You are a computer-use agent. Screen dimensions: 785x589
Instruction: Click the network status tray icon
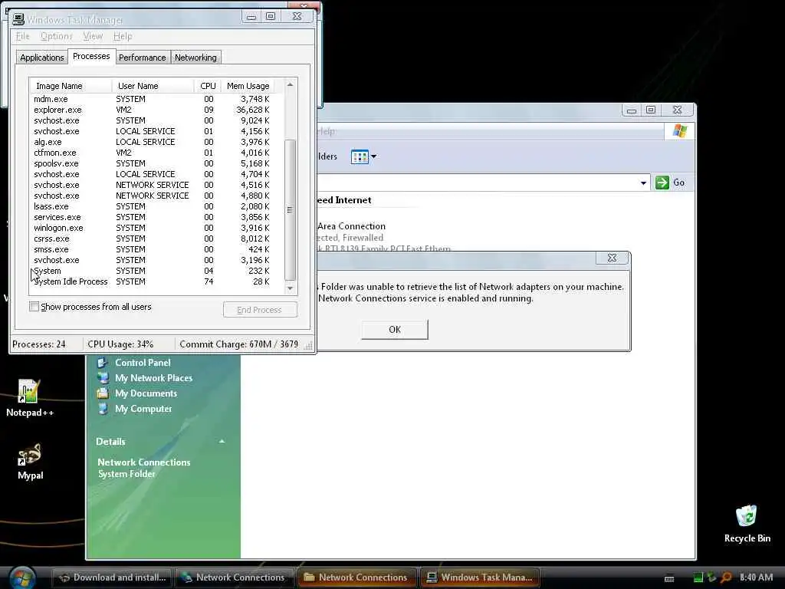711,577
